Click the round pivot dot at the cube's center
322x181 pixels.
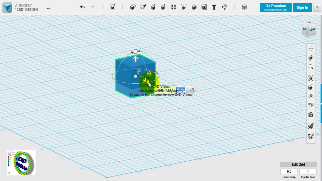tap(135, 76)
